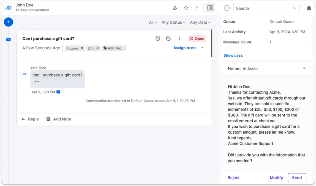This screenshot has height=186, width=316.
Task: Remove the Review tag
Action: [x=82, y=48]
